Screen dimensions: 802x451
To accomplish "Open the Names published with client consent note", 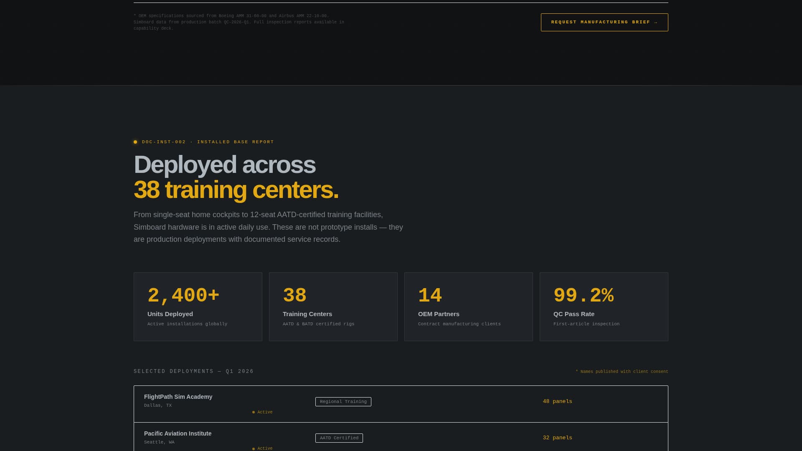I will [622, 371].
